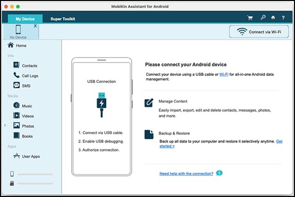This screenshot has width=295, height=197.
Task: Click '3. Authorize connection.' text
Action: pos(99,150)
